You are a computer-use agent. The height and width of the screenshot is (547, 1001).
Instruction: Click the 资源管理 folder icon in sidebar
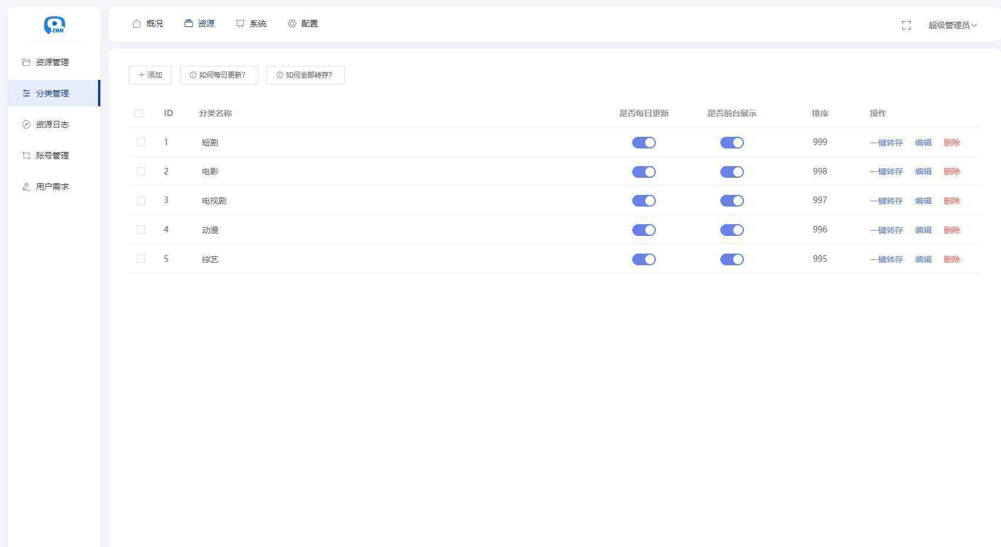tap(26, 62)
